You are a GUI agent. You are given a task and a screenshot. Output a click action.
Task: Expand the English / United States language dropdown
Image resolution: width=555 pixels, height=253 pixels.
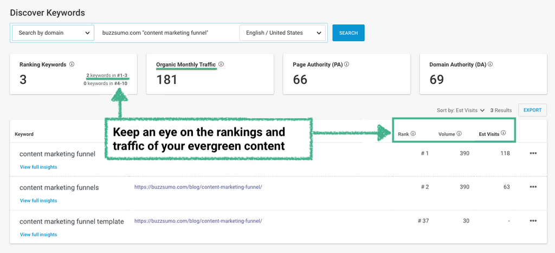[x=283, y=33]
